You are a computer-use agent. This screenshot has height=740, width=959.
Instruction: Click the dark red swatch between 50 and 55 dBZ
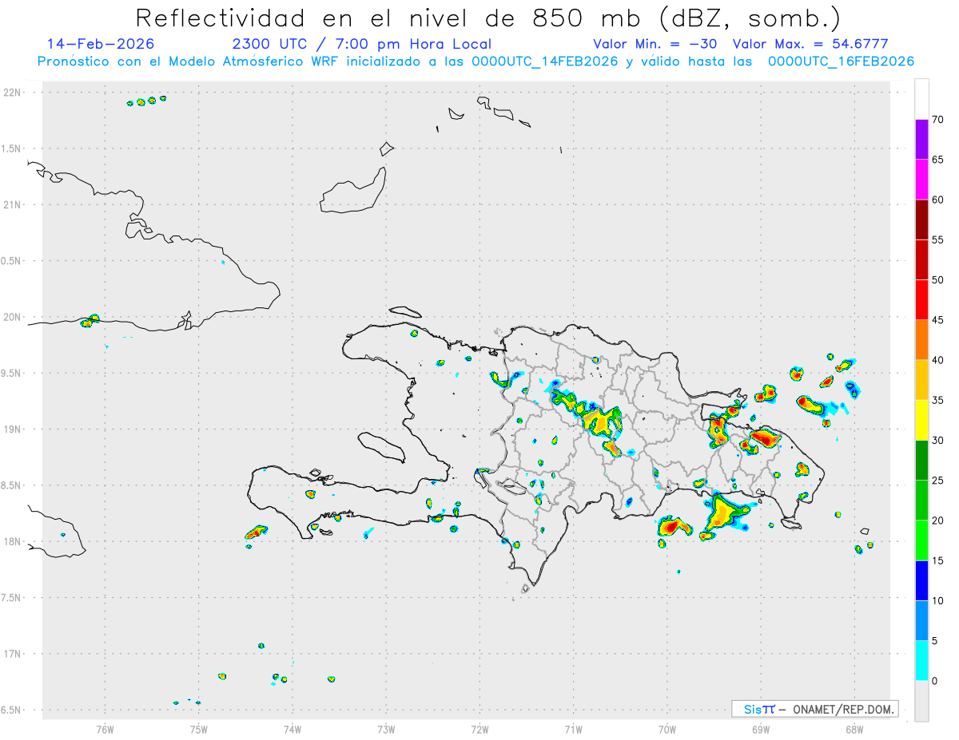pyautogui.click(x=921, y=259)
